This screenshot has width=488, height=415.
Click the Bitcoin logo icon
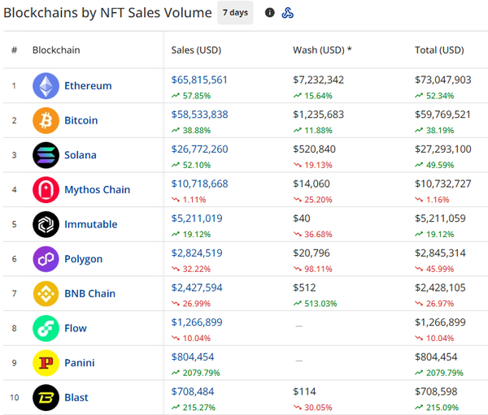coord(46,120)
